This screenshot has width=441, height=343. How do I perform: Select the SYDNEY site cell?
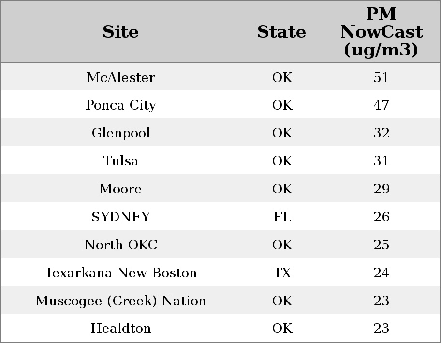121,217
